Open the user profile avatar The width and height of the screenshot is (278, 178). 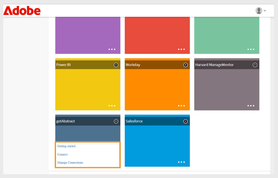259,10
